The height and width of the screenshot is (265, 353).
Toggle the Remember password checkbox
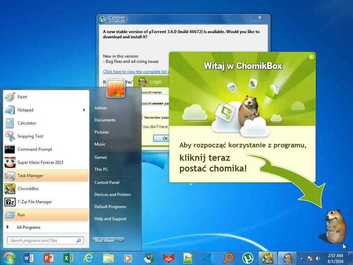click(x=142, y=117)
